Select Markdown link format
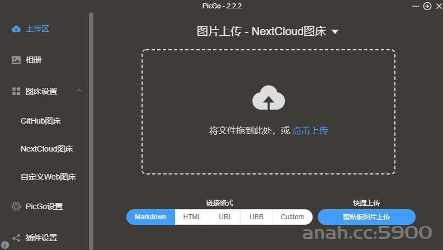 coord(150,217)
